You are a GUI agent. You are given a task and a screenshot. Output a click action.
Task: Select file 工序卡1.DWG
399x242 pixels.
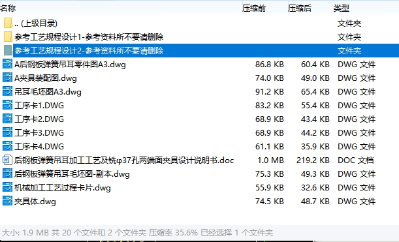click(x=39, y=105)
